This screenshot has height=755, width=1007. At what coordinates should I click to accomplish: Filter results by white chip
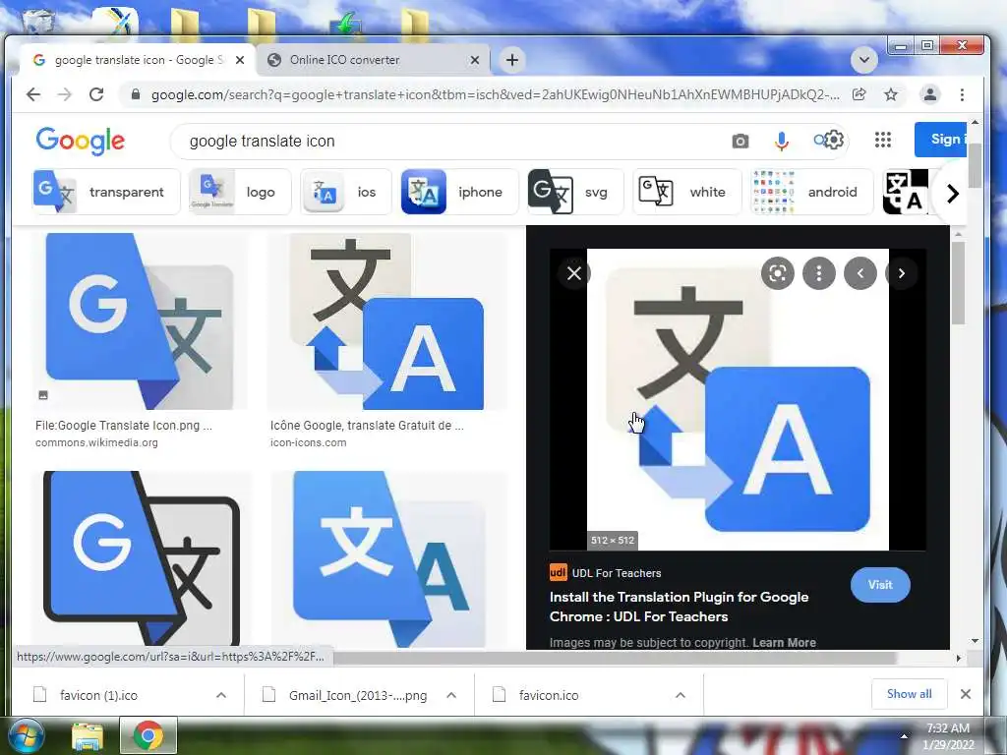click(686, 192)
